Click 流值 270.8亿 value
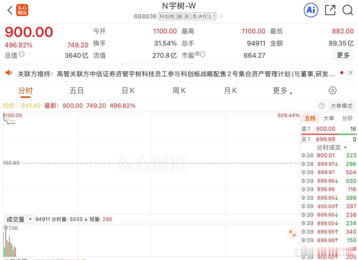Screen dimensions: 358x260 (164, 55)
